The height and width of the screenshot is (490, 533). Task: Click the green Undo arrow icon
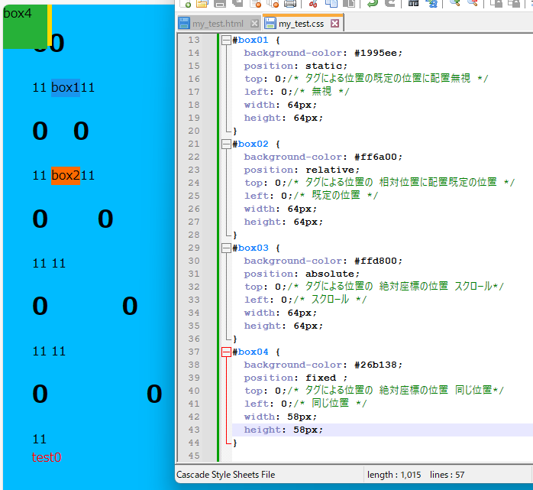pyautogui.click(x=373, y=3)
